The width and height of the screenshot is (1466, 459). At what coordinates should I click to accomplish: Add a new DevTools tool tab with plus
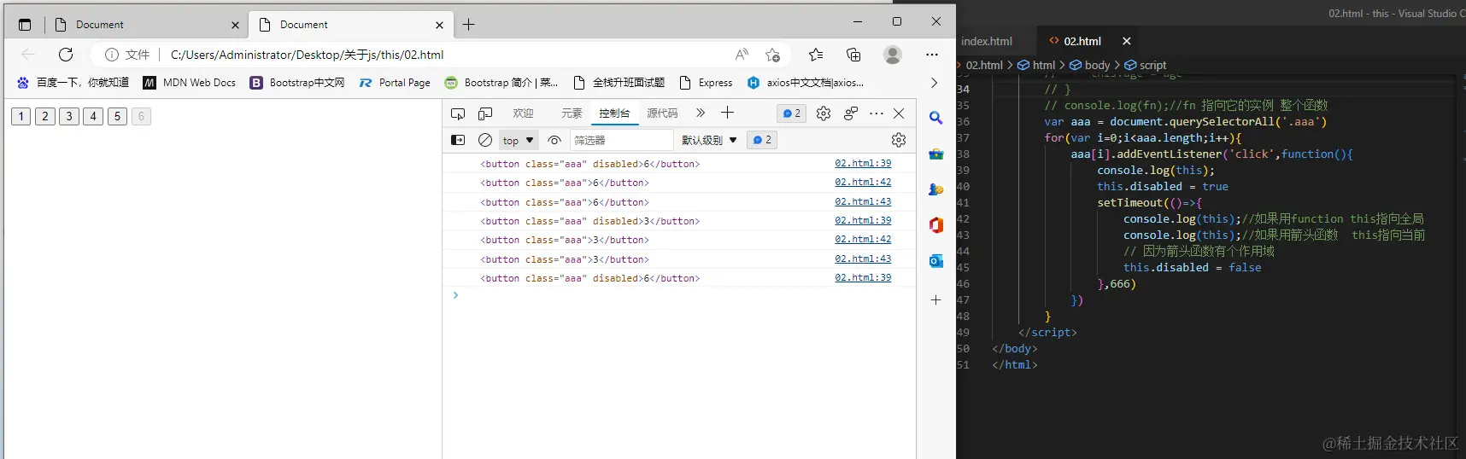[x=727, y=113]
